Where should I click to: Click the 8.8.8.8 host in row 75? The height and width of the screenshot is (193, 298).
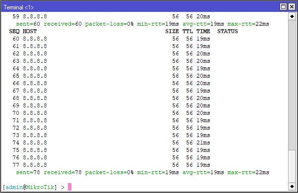pyautogui.click(x=35, y=150)
